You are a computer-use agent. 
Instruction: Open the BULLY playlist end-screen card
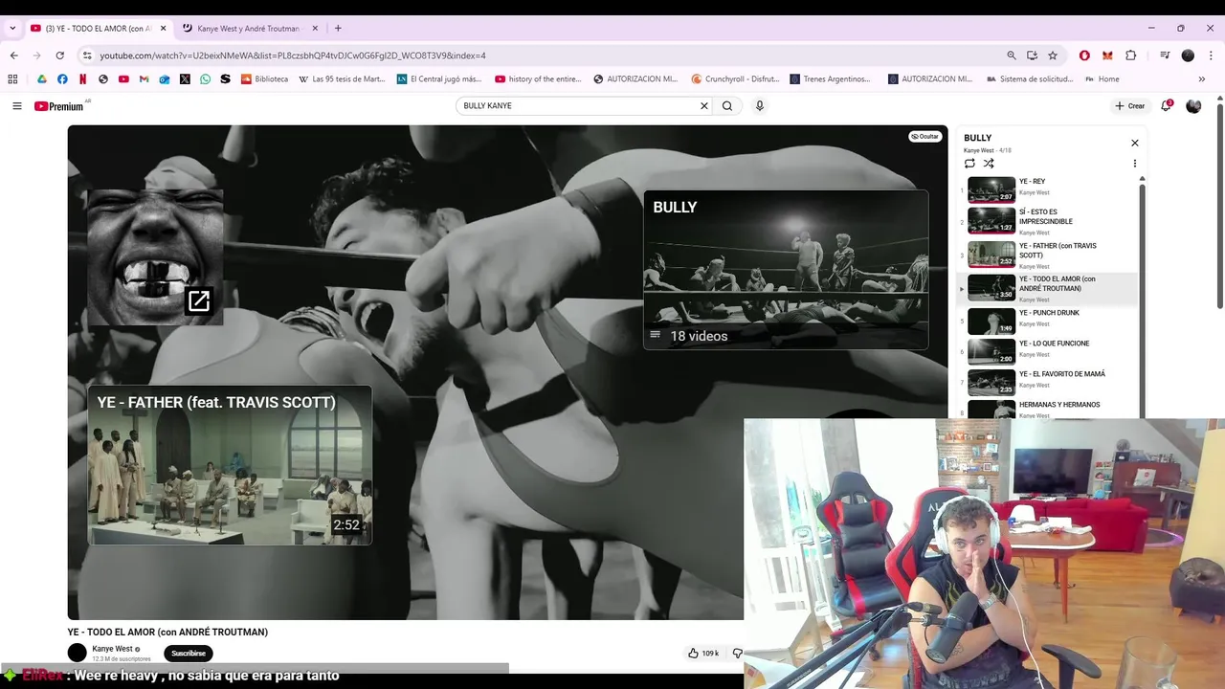[786, 270]
